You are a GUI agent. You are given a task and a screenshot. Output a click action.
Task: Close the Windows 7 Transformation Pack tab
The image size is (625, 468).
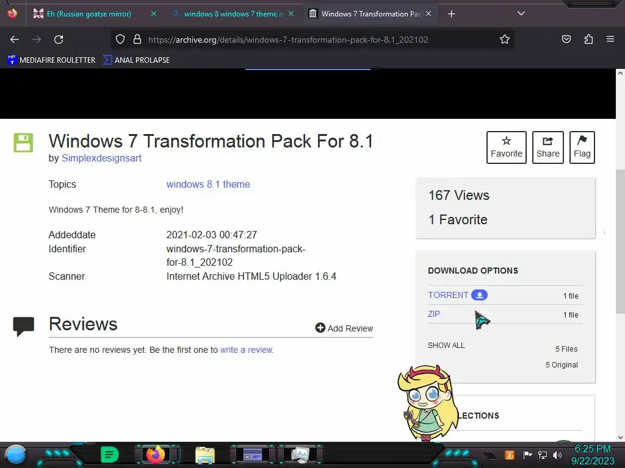click(428, 13)
